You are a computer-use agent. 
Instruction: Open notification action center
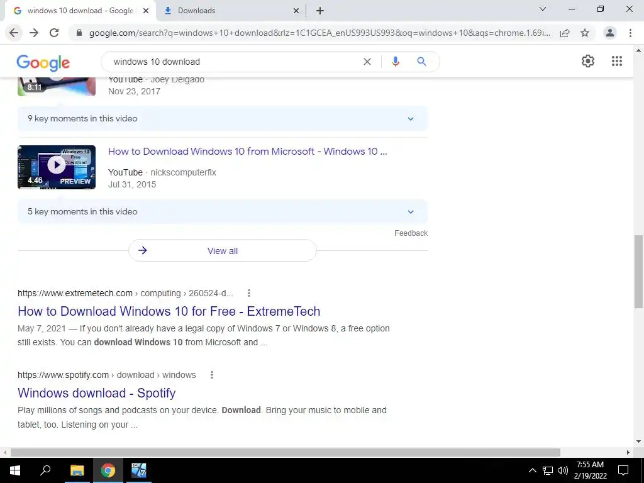click(623, 470)
